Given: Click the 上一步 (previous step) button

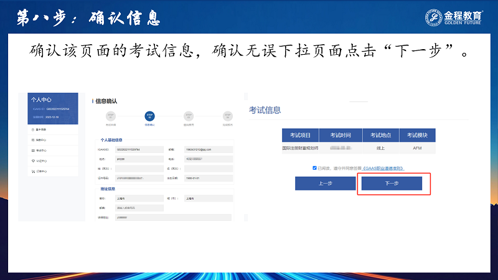Looking at the screenshot, I should [325, 184].
